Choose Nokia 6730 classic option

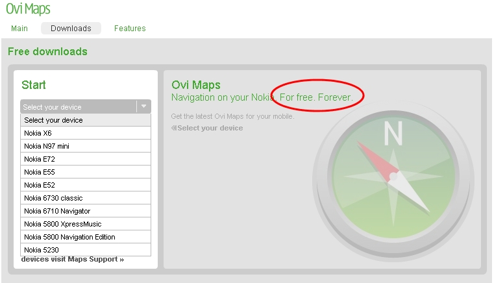click(x=86, y=198)
